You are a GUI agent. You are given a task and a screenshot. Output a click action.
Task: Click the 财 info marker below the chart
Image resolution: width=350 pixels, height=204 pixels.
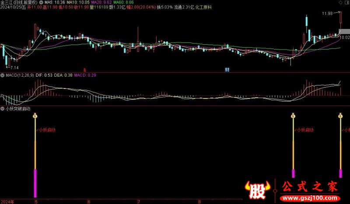[x=227, y=70]
